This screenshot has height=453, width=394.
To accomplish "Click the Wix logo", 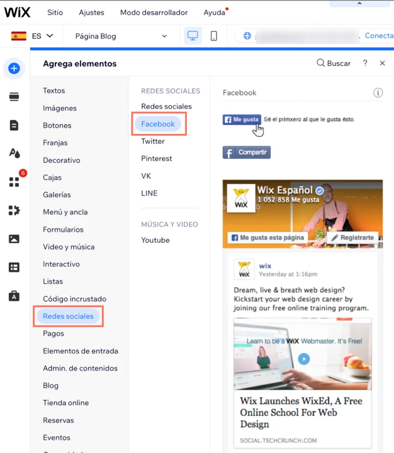I will tap(17, 12).
